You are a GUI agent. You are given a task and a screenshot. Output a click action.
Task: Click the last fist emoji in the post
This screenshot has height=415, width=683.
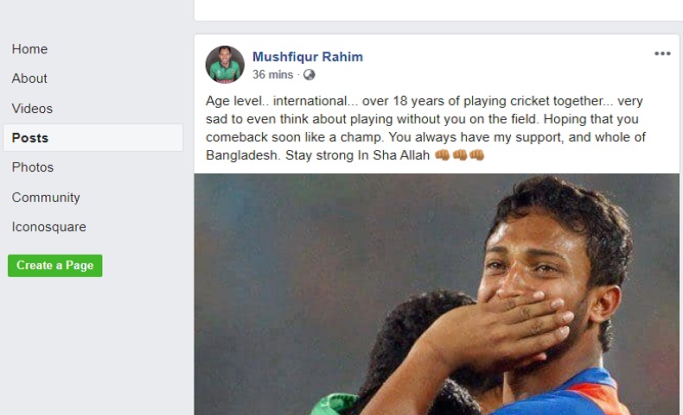(x=476, y=155)
